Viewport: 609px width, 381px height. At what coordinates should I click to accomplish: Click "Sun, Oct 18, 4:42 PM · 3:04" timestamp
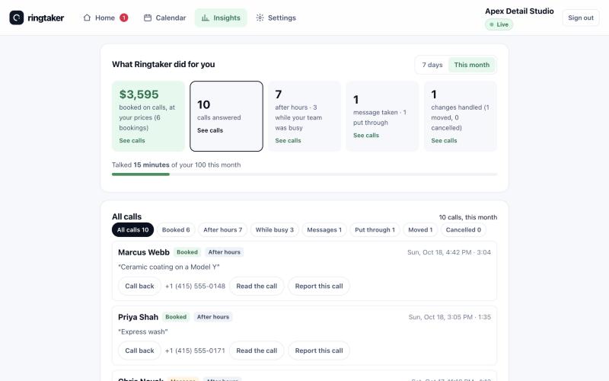pos(449,252)
